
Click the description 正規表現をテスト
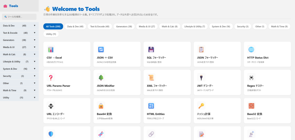click(254, 90)
